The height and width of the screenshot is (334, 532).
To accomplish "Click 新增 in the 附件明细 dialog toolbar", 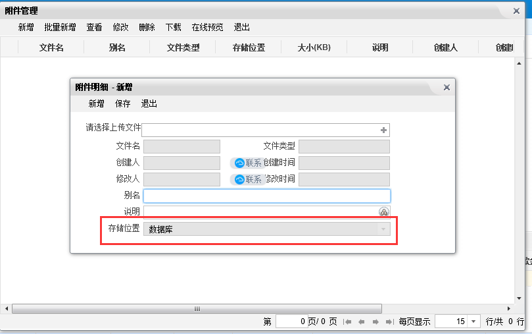I will [97, 103].
